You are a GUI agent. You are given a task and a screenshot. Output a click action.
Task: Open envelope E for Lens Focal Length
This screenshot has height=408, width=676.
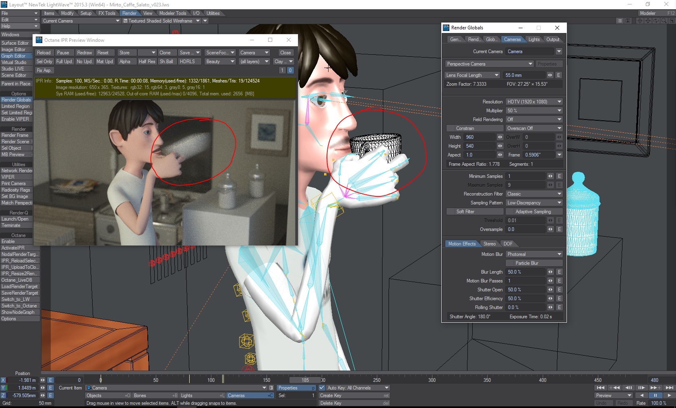(559, 75)
